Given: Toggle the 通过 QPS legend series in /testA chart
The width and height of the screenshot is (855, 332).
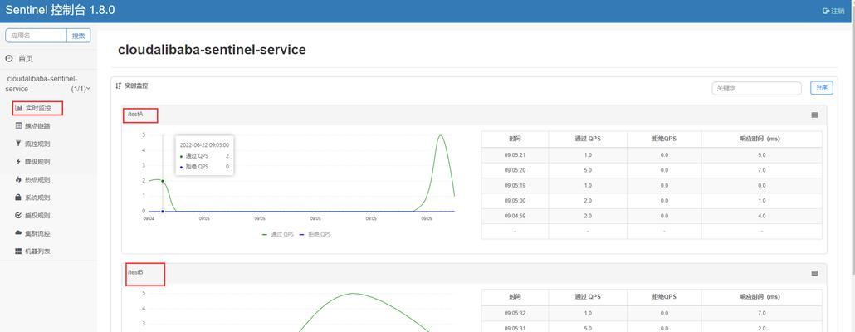Looking at the screenshot, I should pos(278,234).
